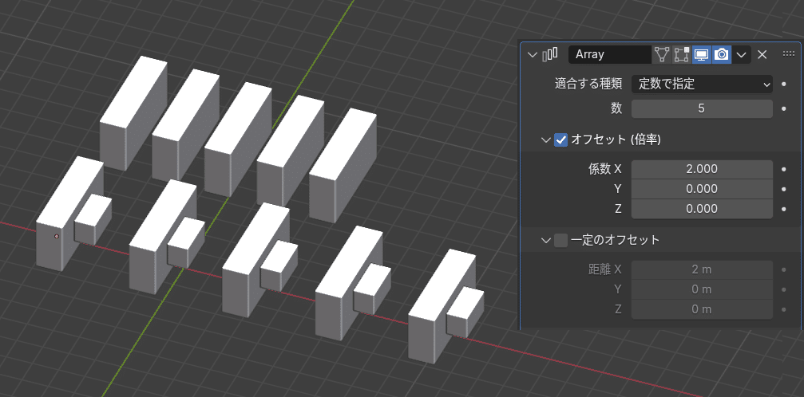Enable the 一定のオフセット checkbox
Image resolution: width=804 pixels, height=397 pixels.
[x=561, y=240]
